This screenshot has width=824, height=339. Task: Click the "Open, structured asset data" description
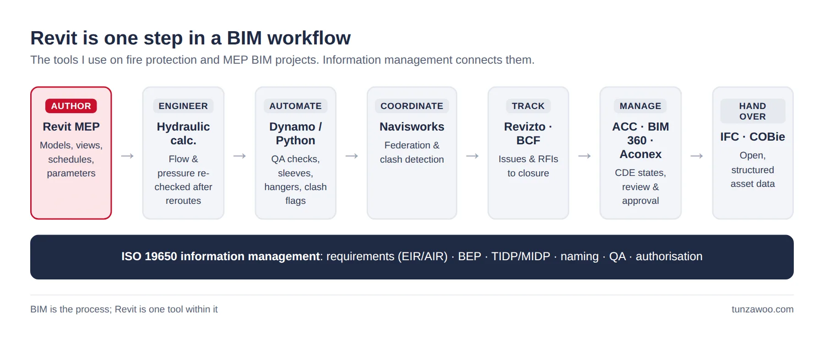click(x=753, y=169)
